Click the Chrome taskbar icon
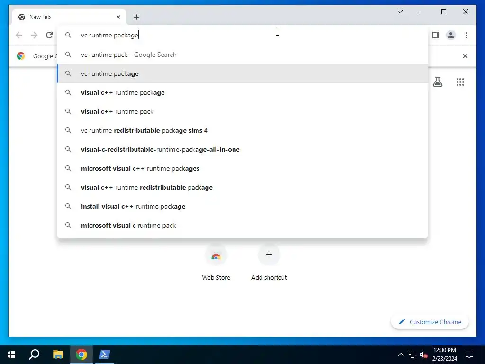The width and height of the screenshot is (485, 364). [81, 355]
